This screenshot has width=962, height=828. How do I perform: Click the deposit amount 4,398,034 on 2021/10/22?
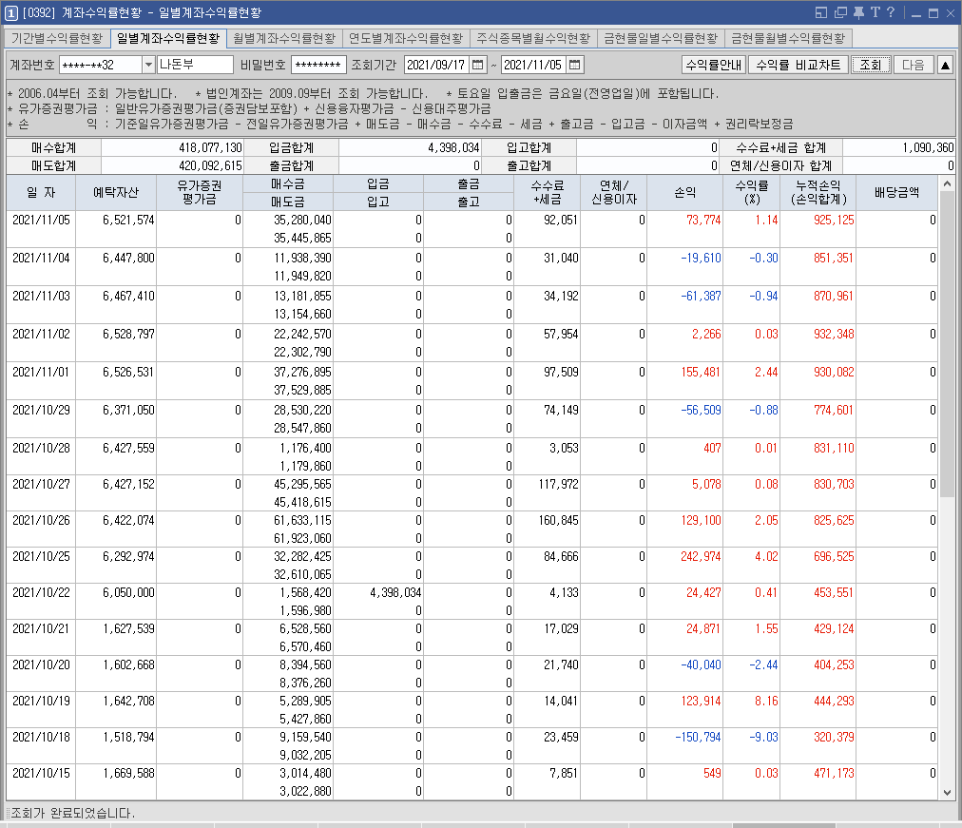click(x=395, y=592)
